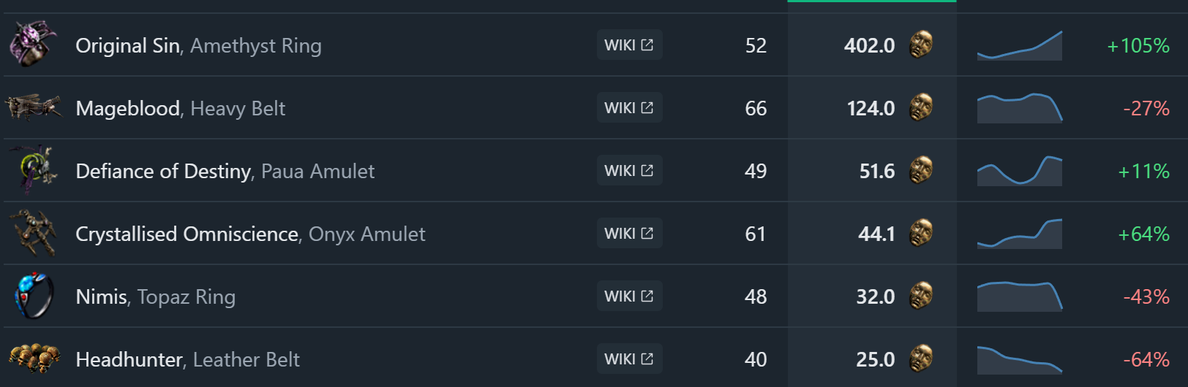Image resolution: width=1188 pixels, height=387 pixels.
Task: Click the Divine Orb icon beside 124.0
Action: 921,107
